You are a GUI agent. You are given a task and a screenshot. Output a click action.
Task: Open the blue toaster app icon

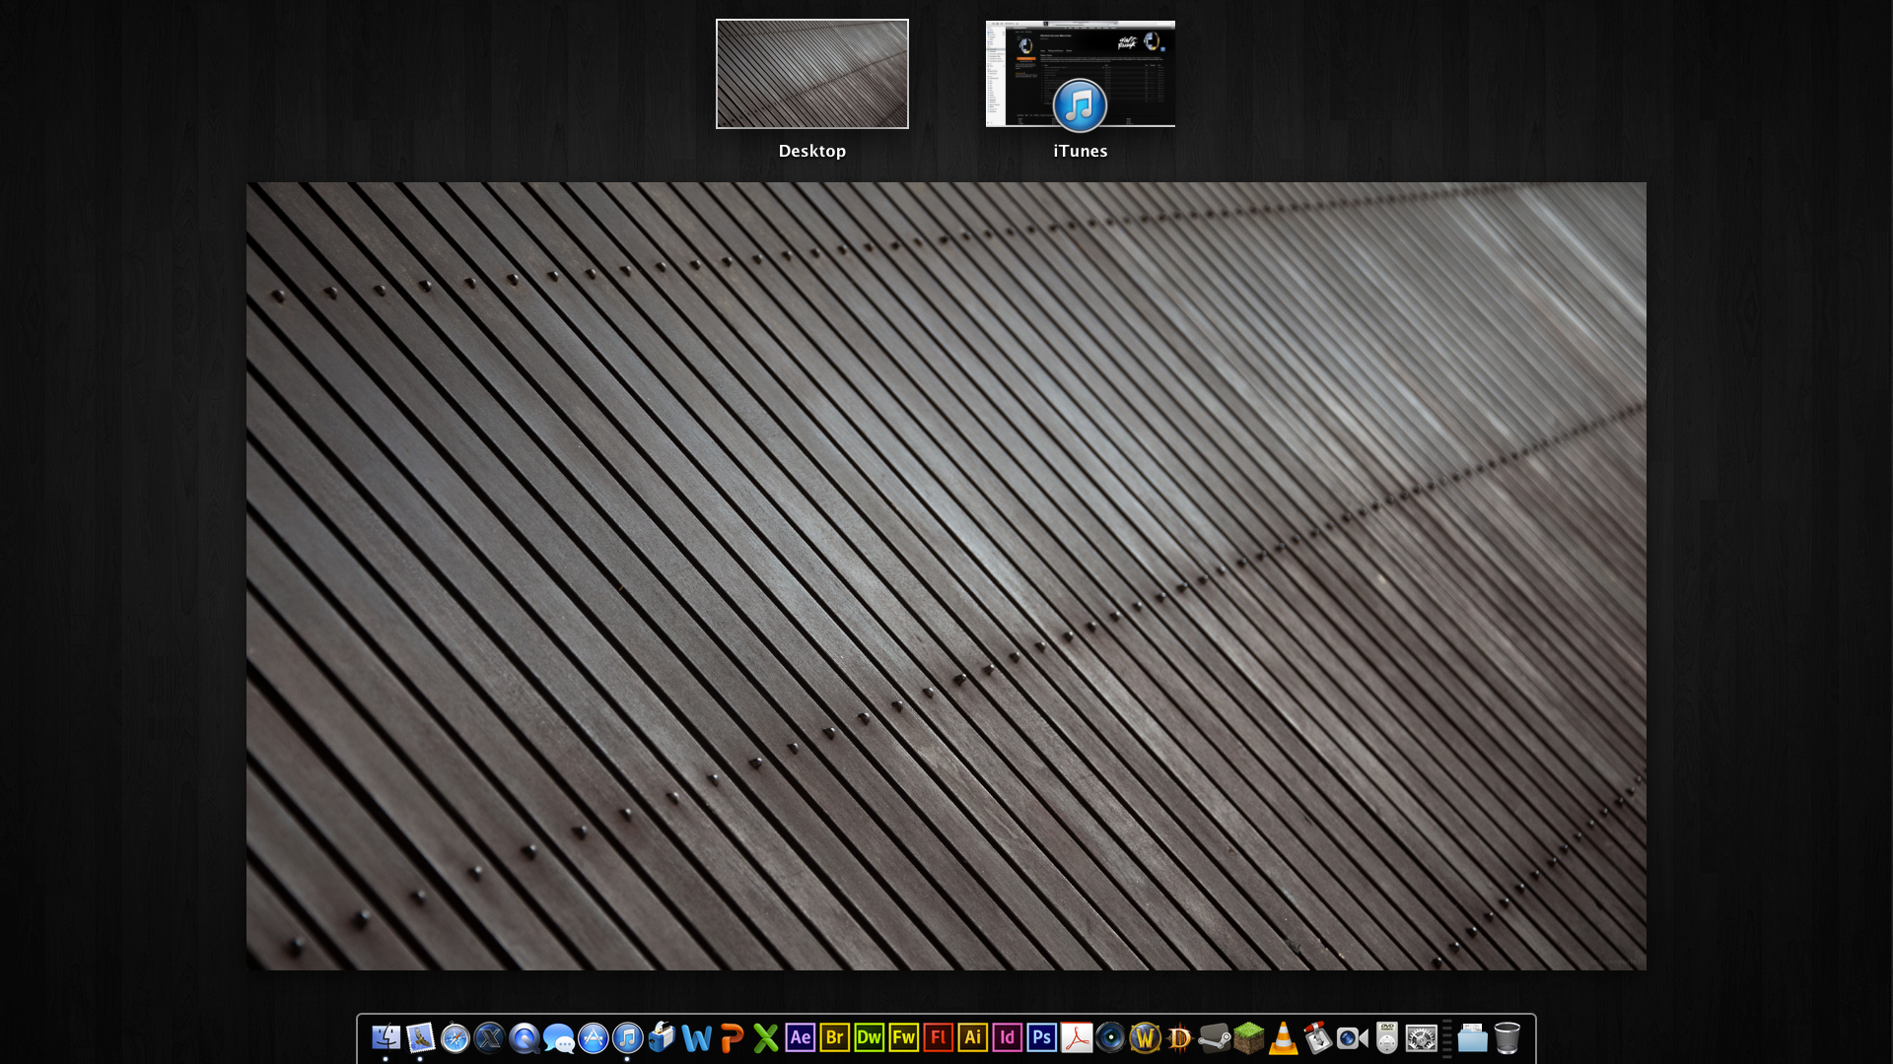pos(662,1037)
